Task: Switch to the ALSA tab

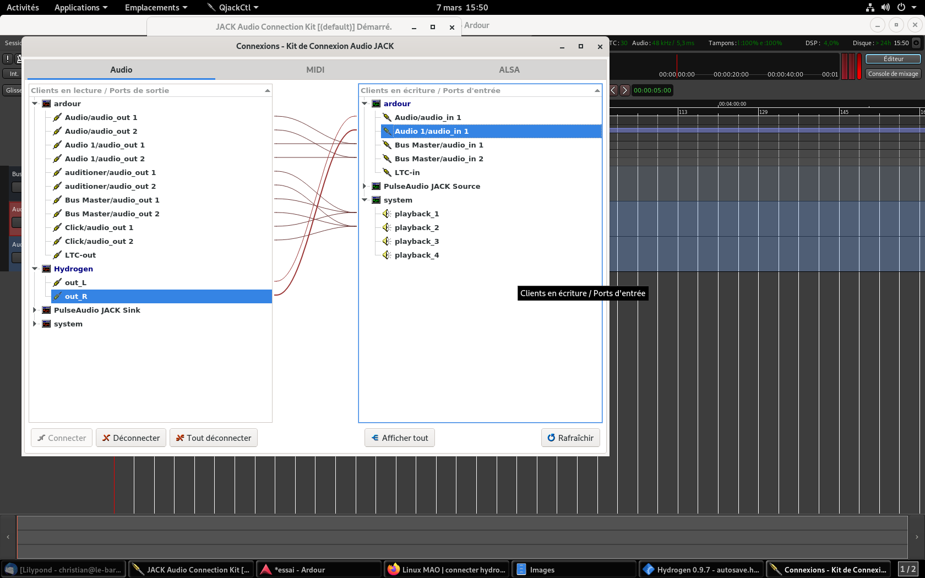Action: [x=509, y=70]
